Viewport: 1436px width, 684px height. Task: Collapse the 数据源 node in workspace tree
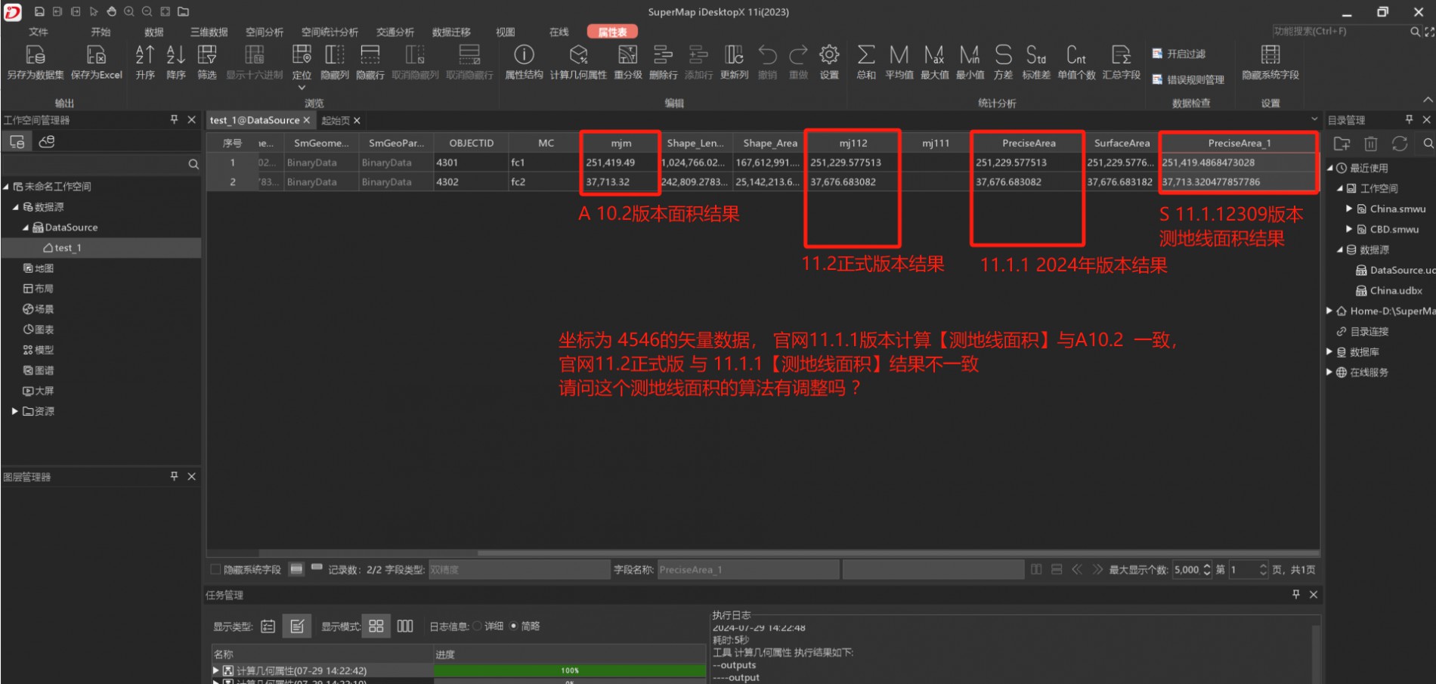[16, 206]
